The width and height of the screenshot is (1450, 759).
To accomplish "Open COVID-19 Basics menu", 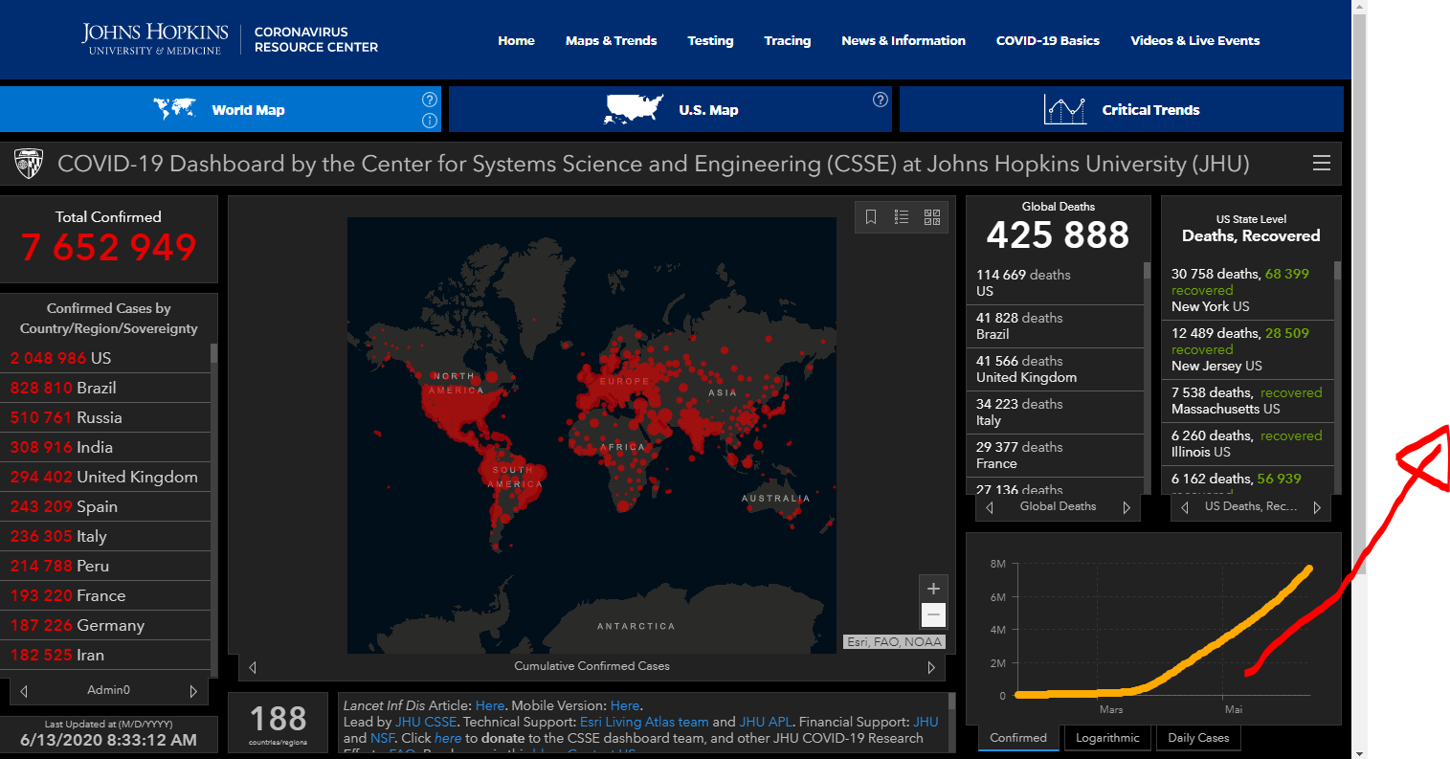I will coord(1048,40).
